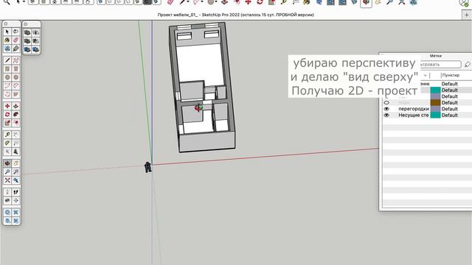Activate the Push/Pull tool in left toolbar

(15, 106)
